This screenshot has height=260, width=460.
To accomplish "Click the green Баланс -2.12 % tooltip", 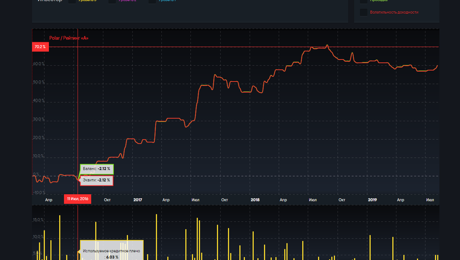I will coord(97,169).
